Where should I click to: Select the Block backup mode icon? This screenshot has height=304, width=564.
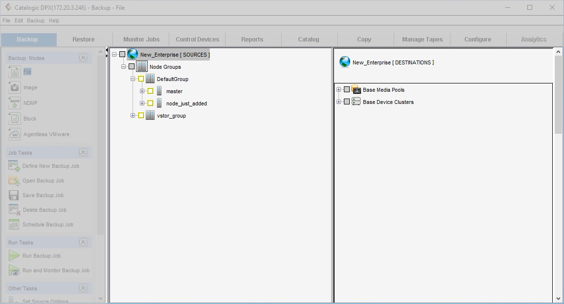[15, 119]
